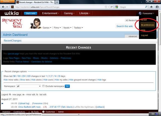Select the Recent changes browser tab
The height and width of the screenshot is (116, 161).
coord(35,2)
